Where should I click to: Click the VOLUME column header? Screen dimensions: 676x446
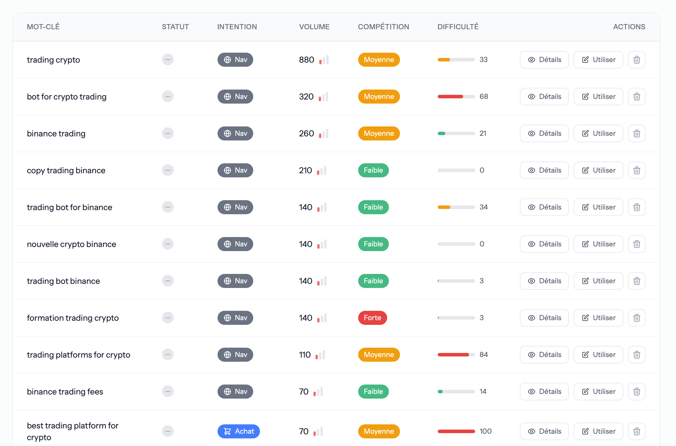click(314, 26)
